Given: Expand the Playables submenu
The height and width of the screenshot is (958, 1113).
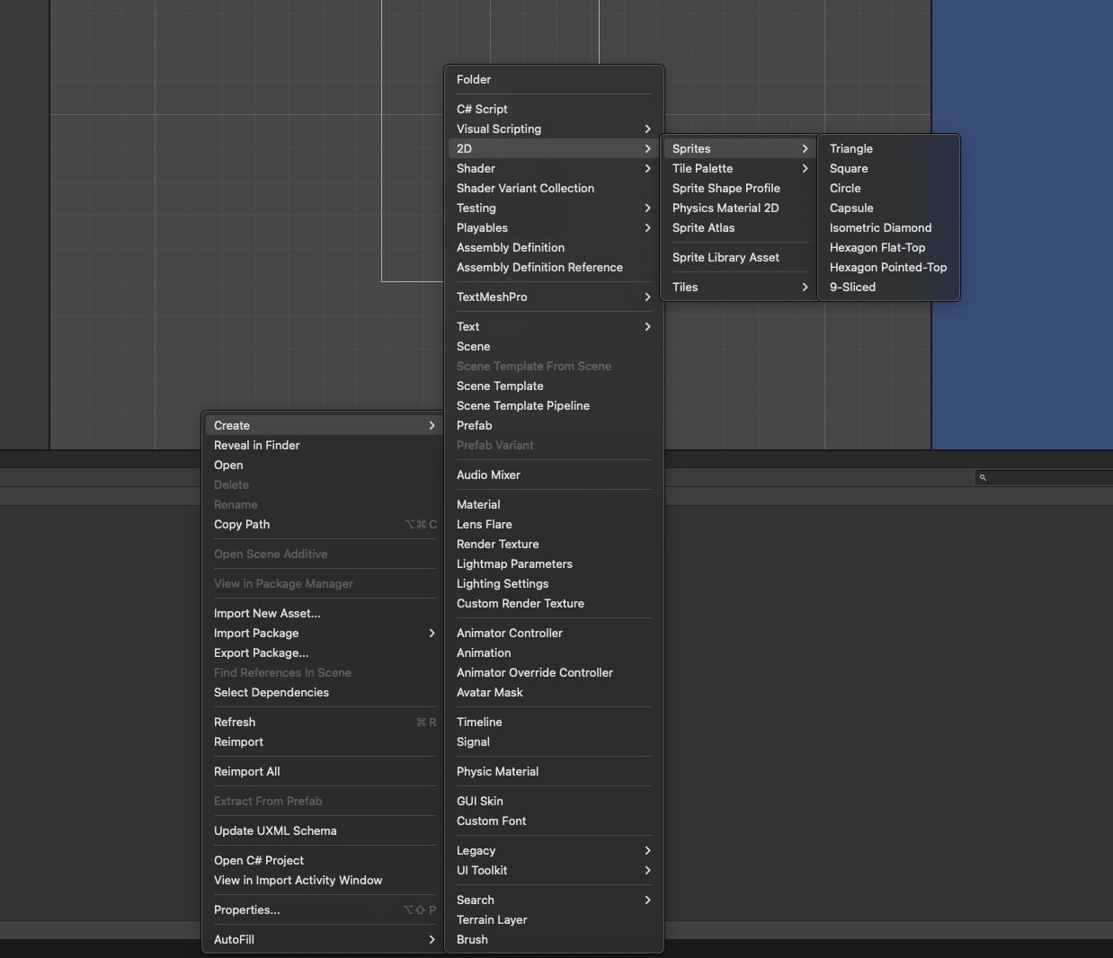Looking at the screenshot, I should (x=554, y=227).
